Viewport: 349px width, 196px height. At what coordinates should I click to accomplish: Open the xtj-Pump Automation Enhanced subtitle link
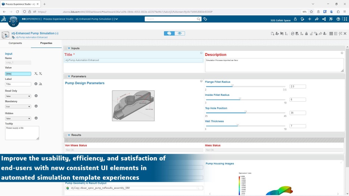(32, 37)
